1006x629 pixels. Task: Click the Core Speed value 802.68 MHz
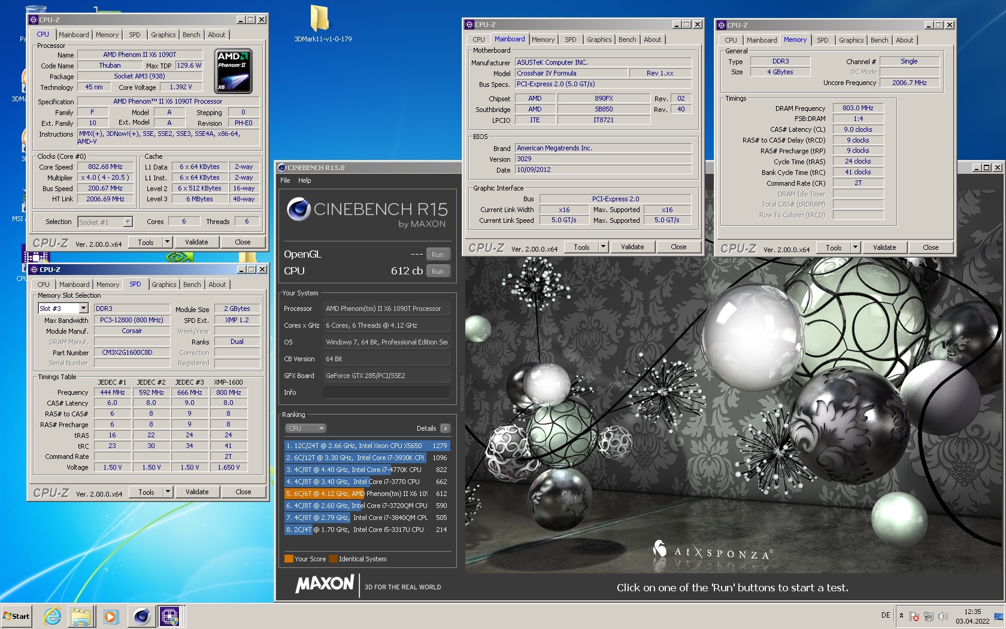point(105,167)
